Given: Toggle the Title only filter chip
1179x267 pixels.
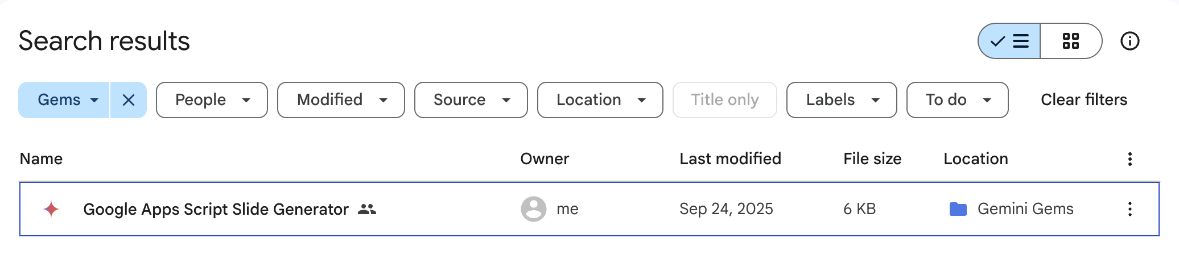Looking at the screenshot, I should 724,100.
